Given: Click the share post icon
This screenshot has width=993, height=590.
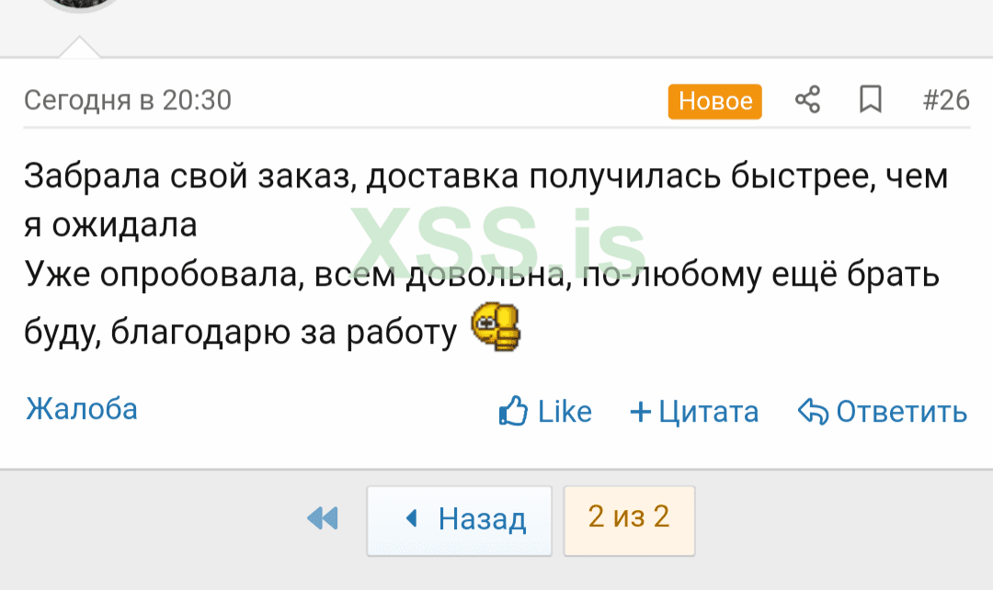Looking at the screenshot, I should coord(807,100).
